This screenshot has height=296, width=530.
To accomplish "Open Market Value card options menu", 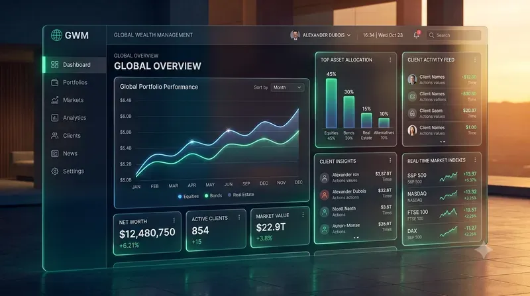I will pos(303,215).
